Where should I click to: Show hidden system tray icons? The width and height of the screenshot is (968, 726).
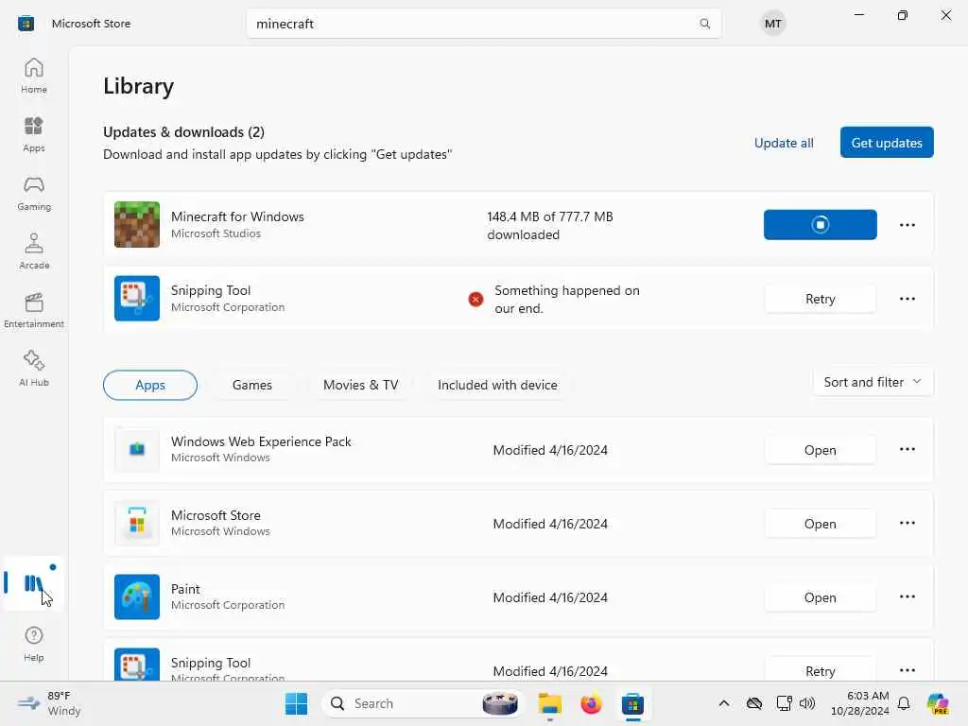pos(723,703)
